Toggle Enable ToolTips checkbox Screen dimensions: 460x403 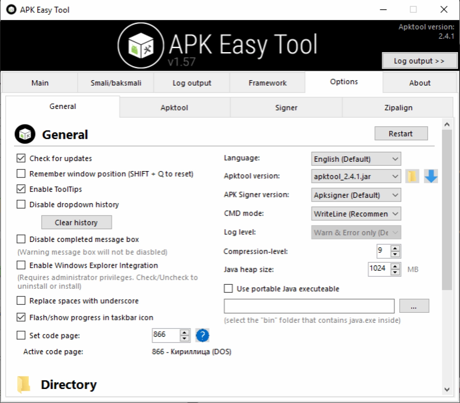click(21, 189)
